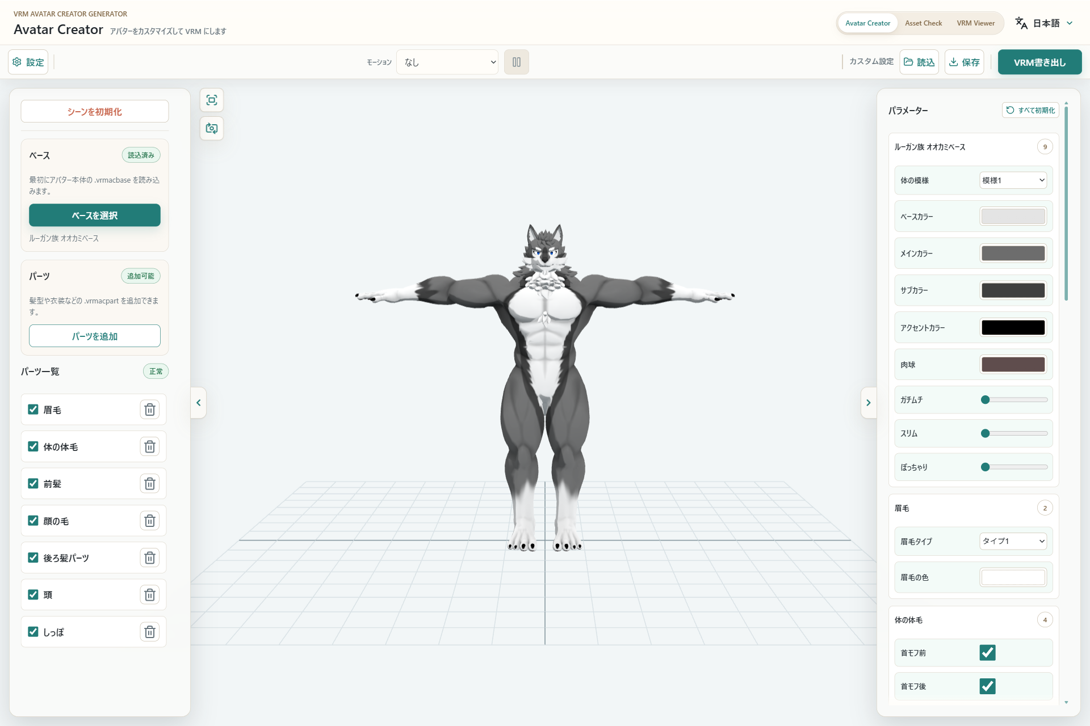Uncheck the 前髪 part checkbox
The height and width of the screenshot is (726, 1090).
(x=33, y=484)
